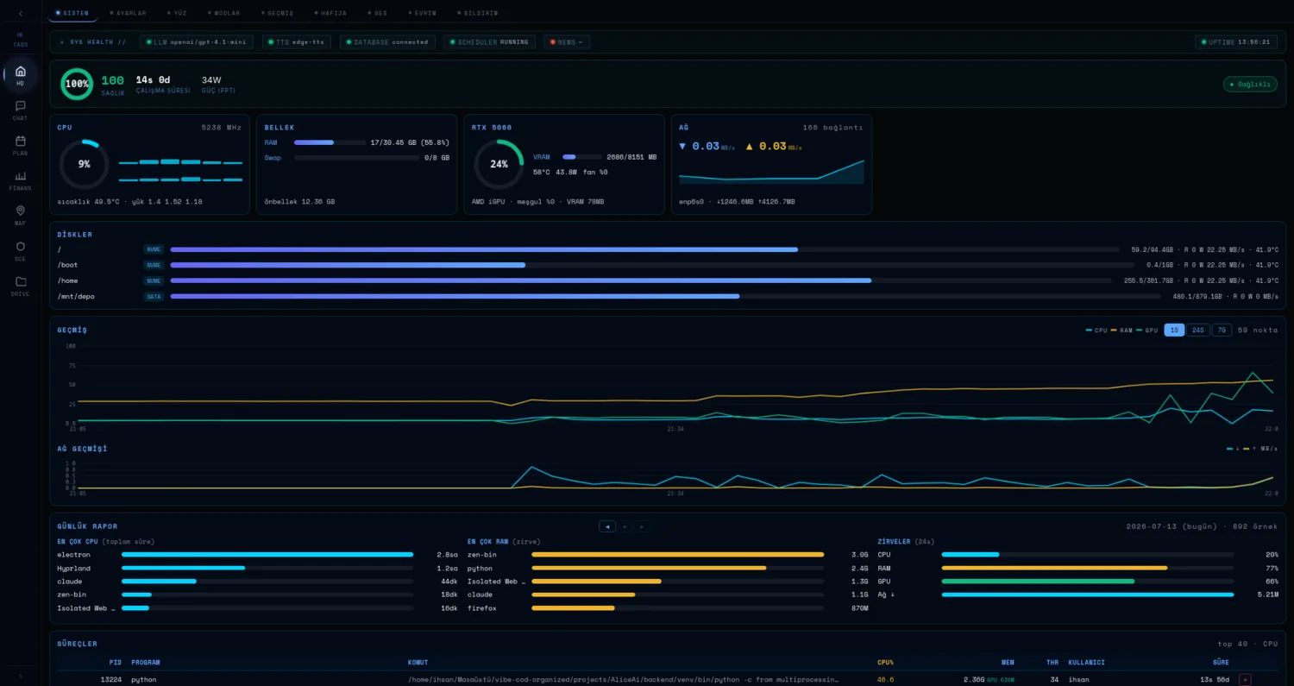The height and width of the screenshot is (686, 1294).
Task: Click the Zirveler GPU peak bar
Action: [1088, 582]
